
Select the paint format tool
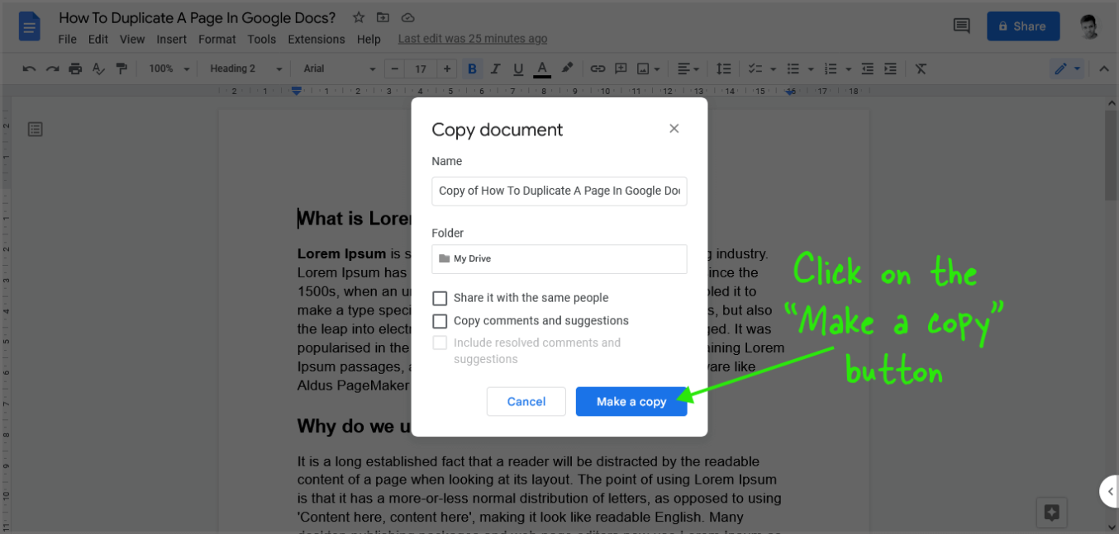[121, 69]
